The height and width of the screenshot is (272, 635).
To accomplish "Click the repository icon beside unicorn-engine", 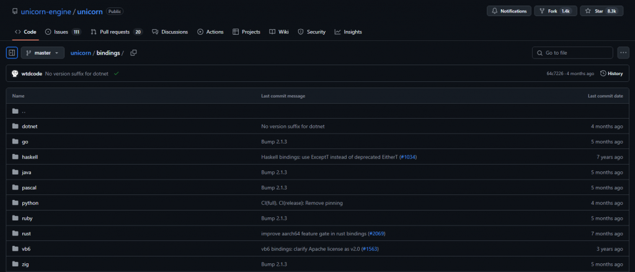I will click(x=15, y=11).
